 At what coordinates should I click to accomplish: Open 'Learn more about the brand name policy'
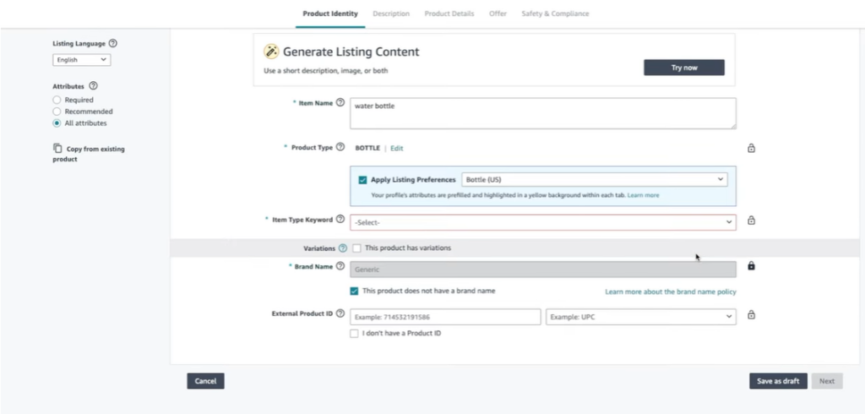click(x=671, y=291)
